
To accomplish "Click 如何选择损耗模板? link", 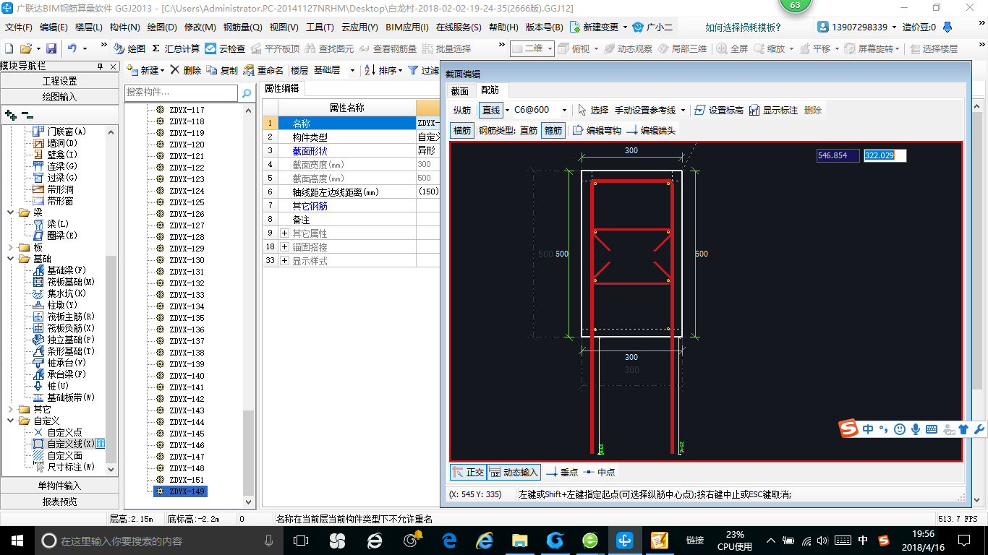I will 743,27.
